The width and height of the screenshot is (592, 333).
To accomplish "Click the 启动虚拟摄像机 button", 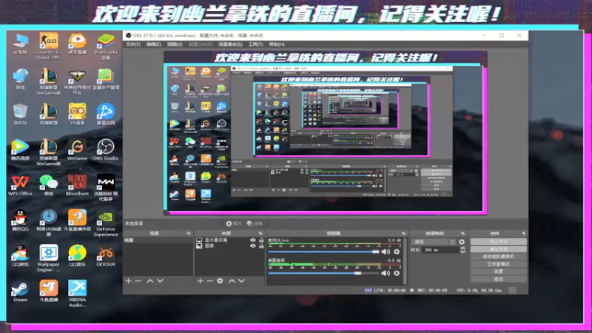I will [x=498, y=257].
